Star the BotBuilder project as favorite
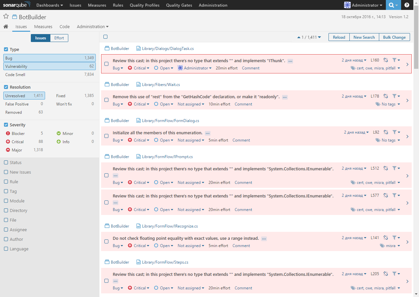The height and width of the screenshot is (297, 419). pos(6,16)
